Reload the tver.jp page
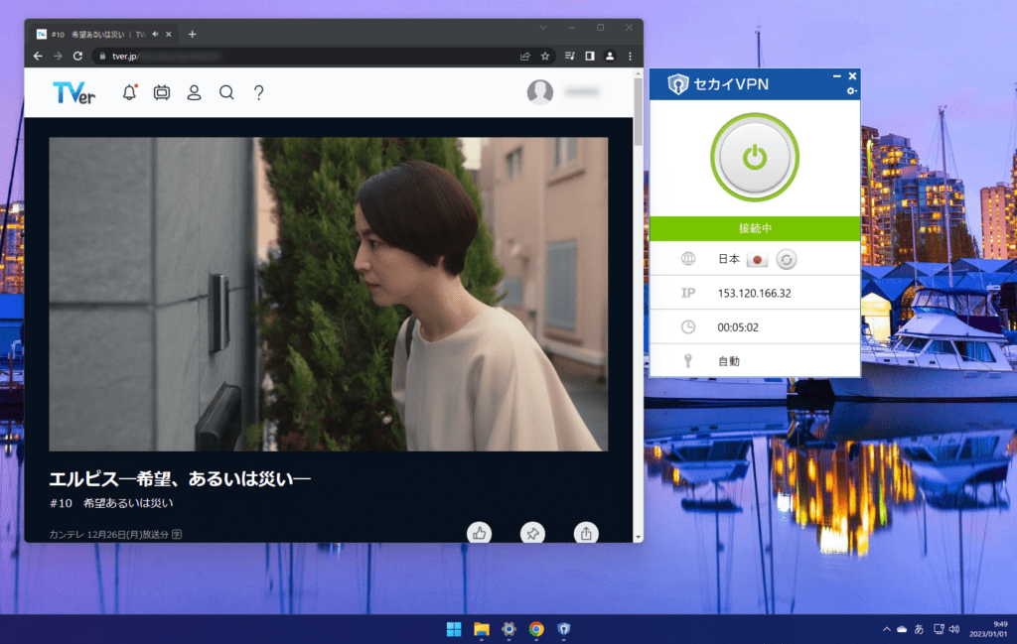This screenshot has height=644, width=1017. [77, 57]
